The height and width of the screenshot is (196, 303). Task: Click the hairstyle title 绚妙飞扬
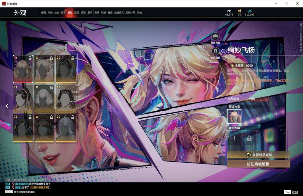pos(241,50)
